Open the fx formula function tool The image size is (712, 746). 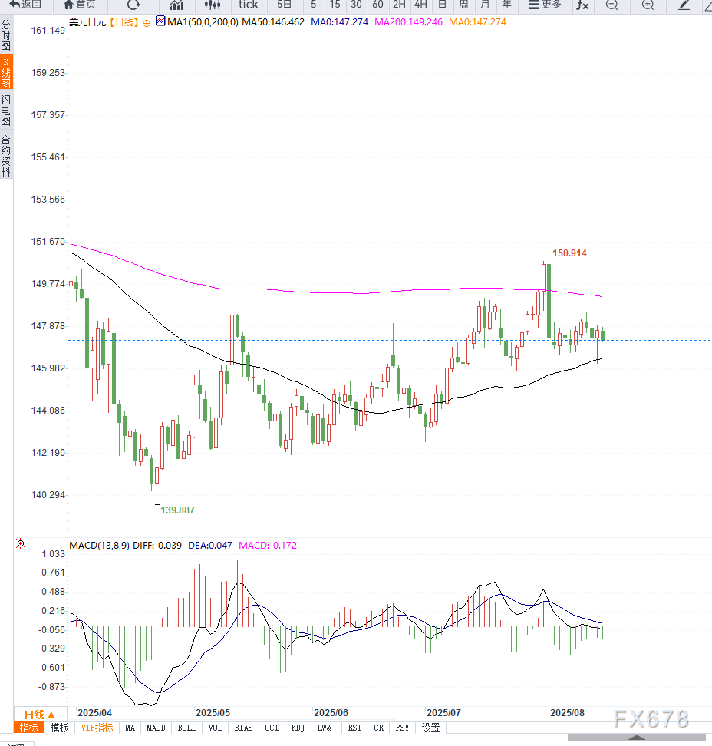[x=583, y=5]
